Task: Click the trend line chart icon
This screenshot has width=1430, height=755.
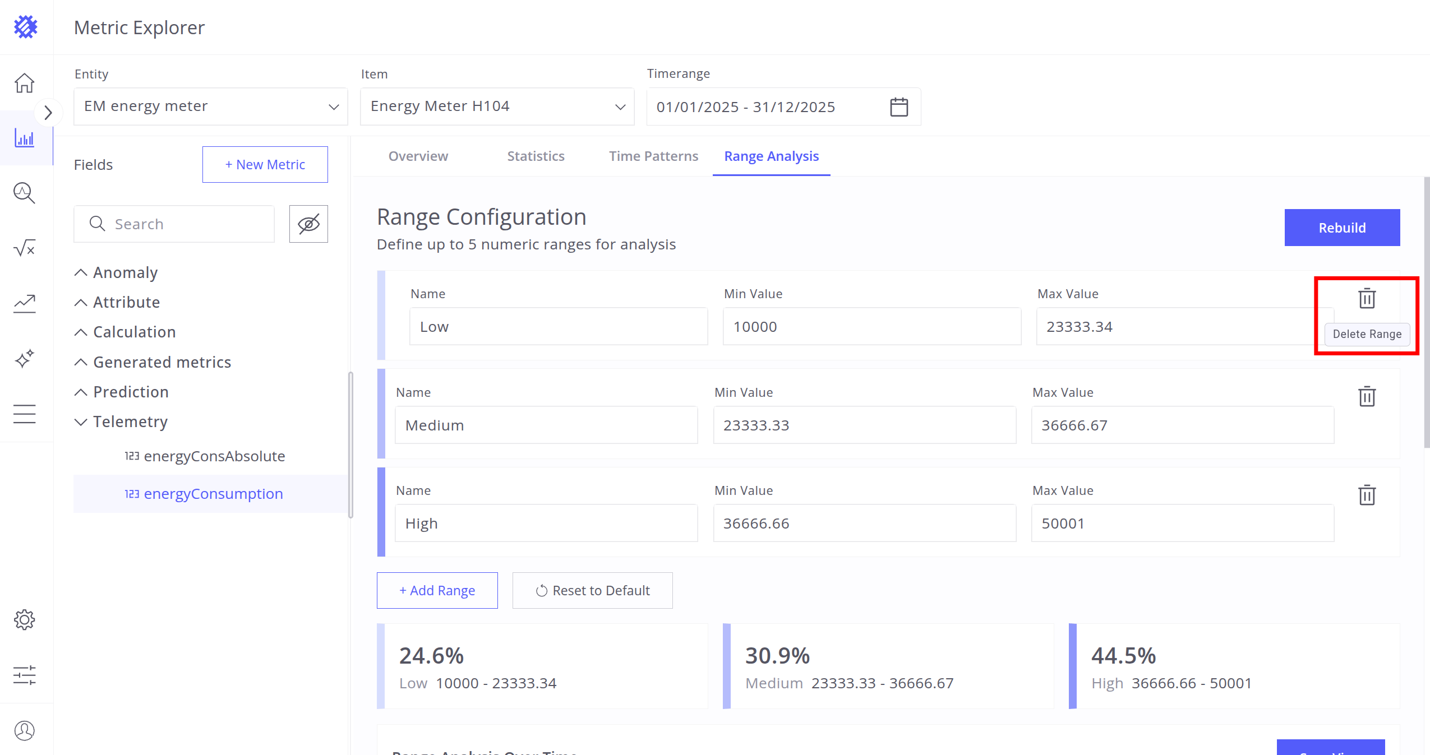Action: point(24,303)
